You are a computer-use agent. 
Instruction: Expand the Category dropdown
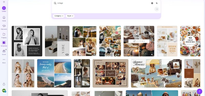(59, 16)
